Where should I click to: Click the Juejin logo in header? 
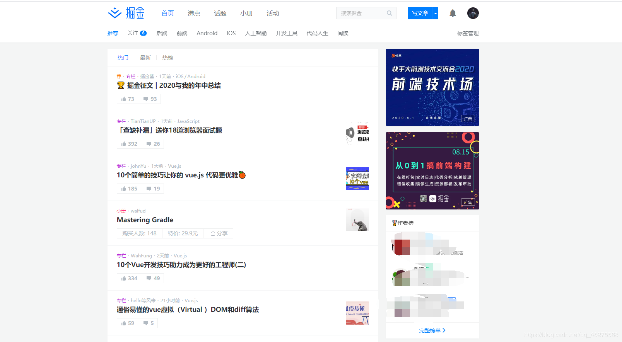point(126,13)
